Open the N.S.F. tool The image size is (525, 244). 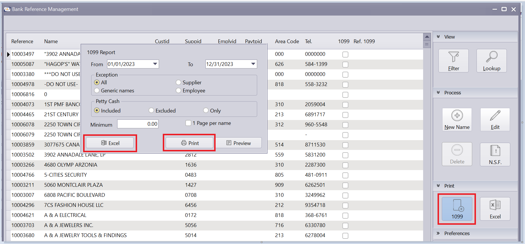[x=495, y=154]
